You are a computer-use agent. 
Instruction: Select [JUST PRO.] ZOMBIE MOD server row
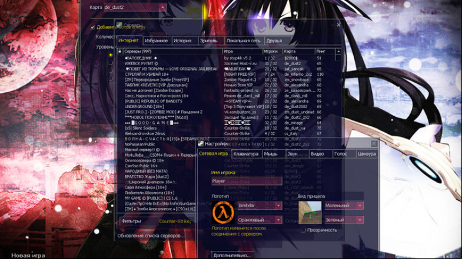(226, 112)
